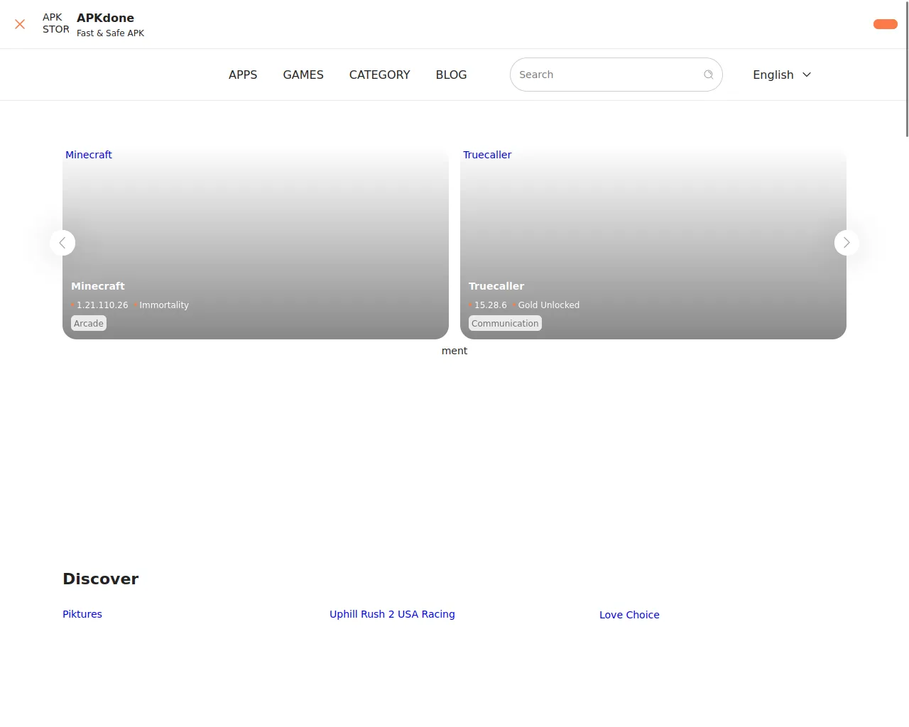Image resolution: width=909 pixels, height=727 pixels.
Task: Advance carousel with the next arrow
Action: [847, 243]
